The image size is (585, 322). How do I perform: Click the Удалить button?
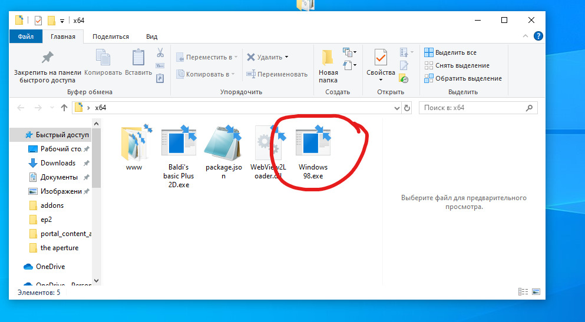[265, 57]
